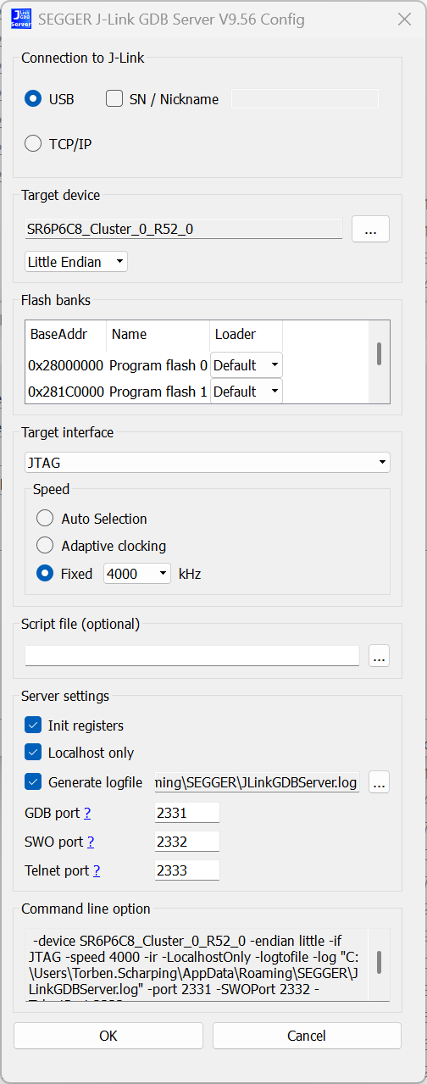Open target device browse button
Image resolution: width=427 pixels, height=1084 pixels.
point(370,229)
